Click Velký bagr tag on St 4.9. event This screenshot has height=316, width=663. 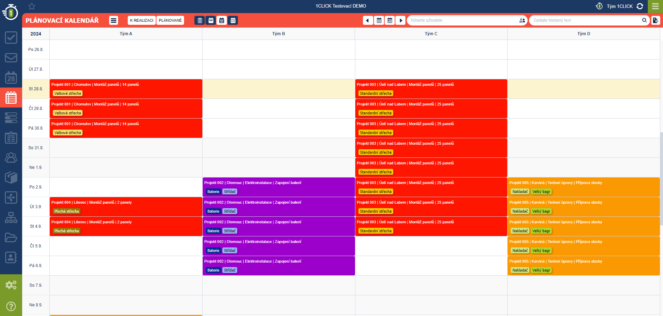(x=541, y=231)
